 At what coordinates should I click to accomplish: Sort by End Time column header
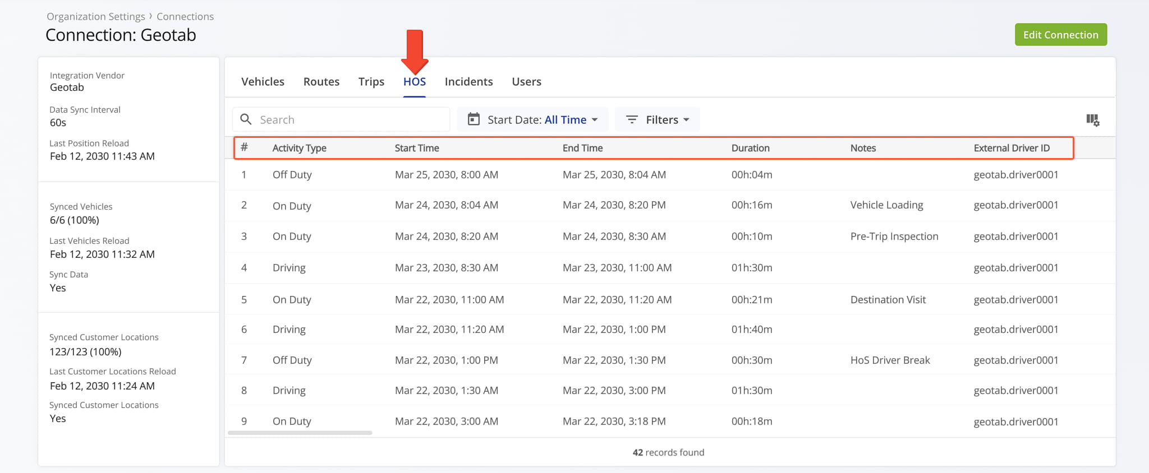tap(582, 148)
